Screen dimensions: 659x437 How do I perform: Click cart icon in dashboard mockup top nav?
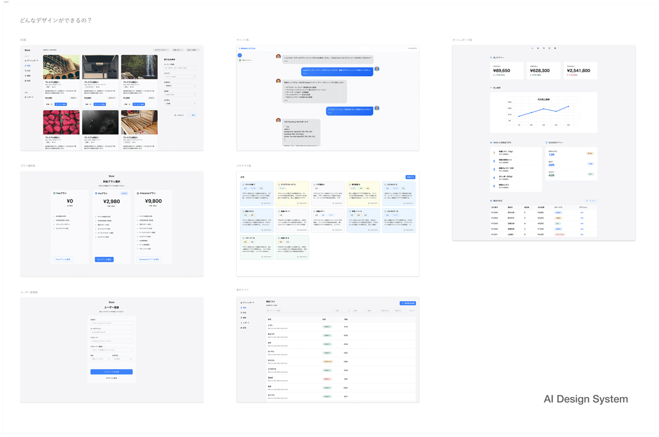click(x=544, y=48)
